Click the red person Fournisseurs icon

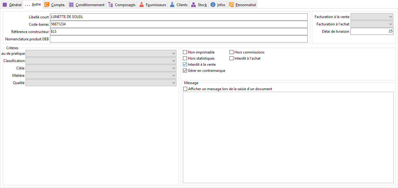pos(141,5)
